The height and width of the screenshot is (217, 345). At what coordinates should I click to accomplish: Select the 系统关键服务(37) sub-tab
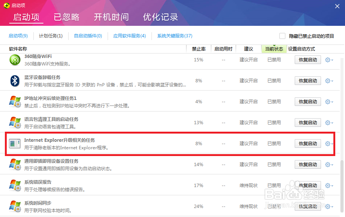[x=175, y=36]
